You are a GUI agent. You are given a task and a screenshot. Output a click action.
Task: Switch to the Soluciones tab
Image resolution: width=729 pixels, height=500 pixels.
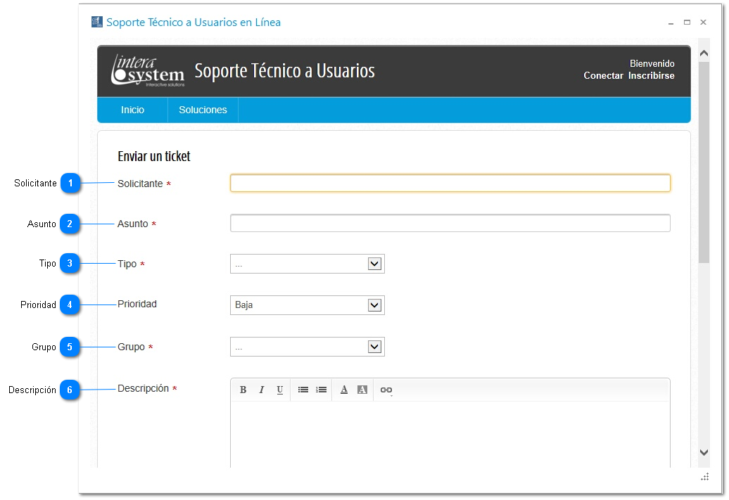[203, 110]
